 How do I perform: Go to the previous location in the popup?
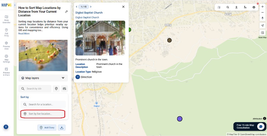(x=77, y=7)
